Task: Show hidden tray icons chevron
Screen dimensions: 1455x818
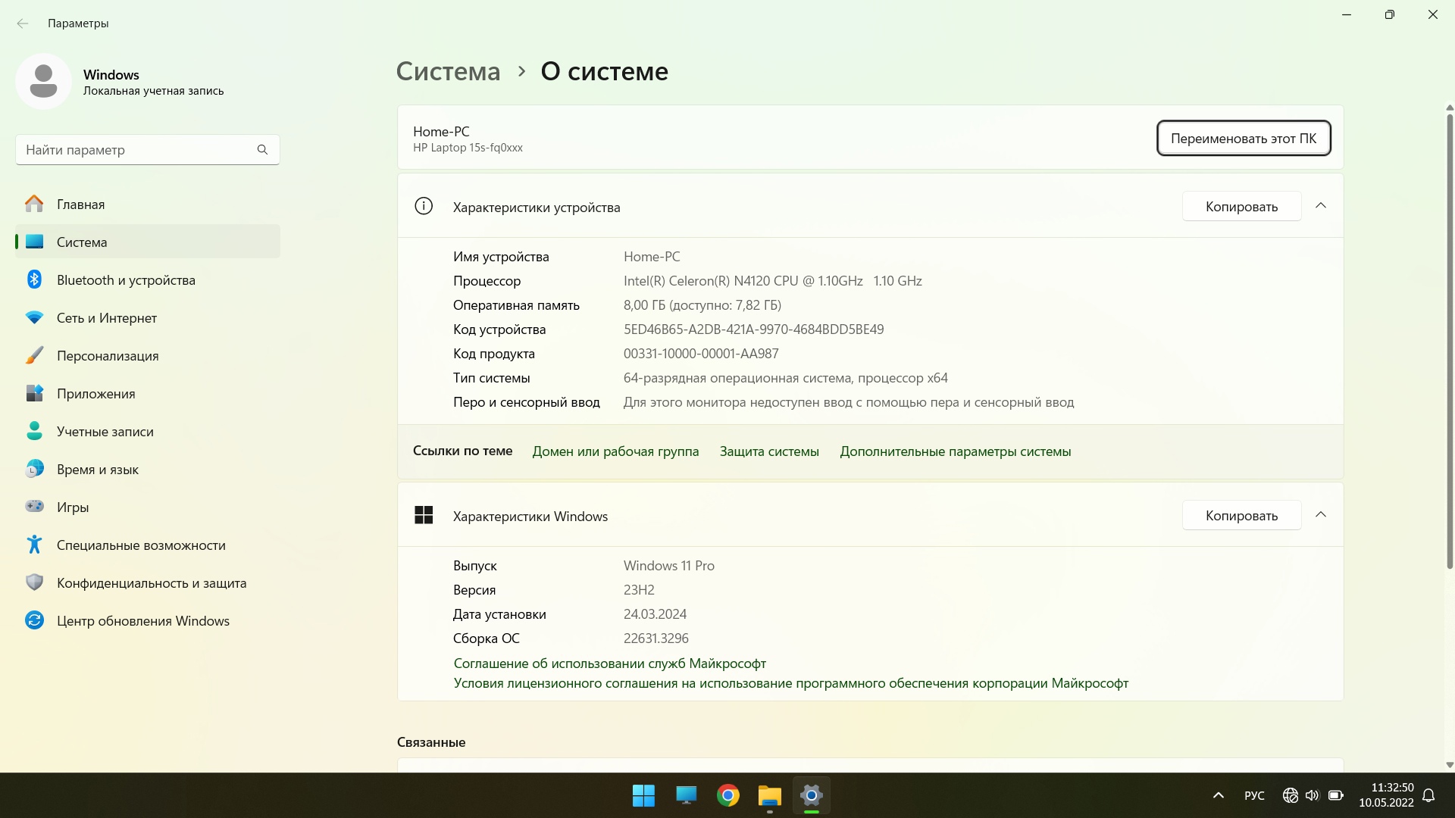Action: pos(1219,795)
